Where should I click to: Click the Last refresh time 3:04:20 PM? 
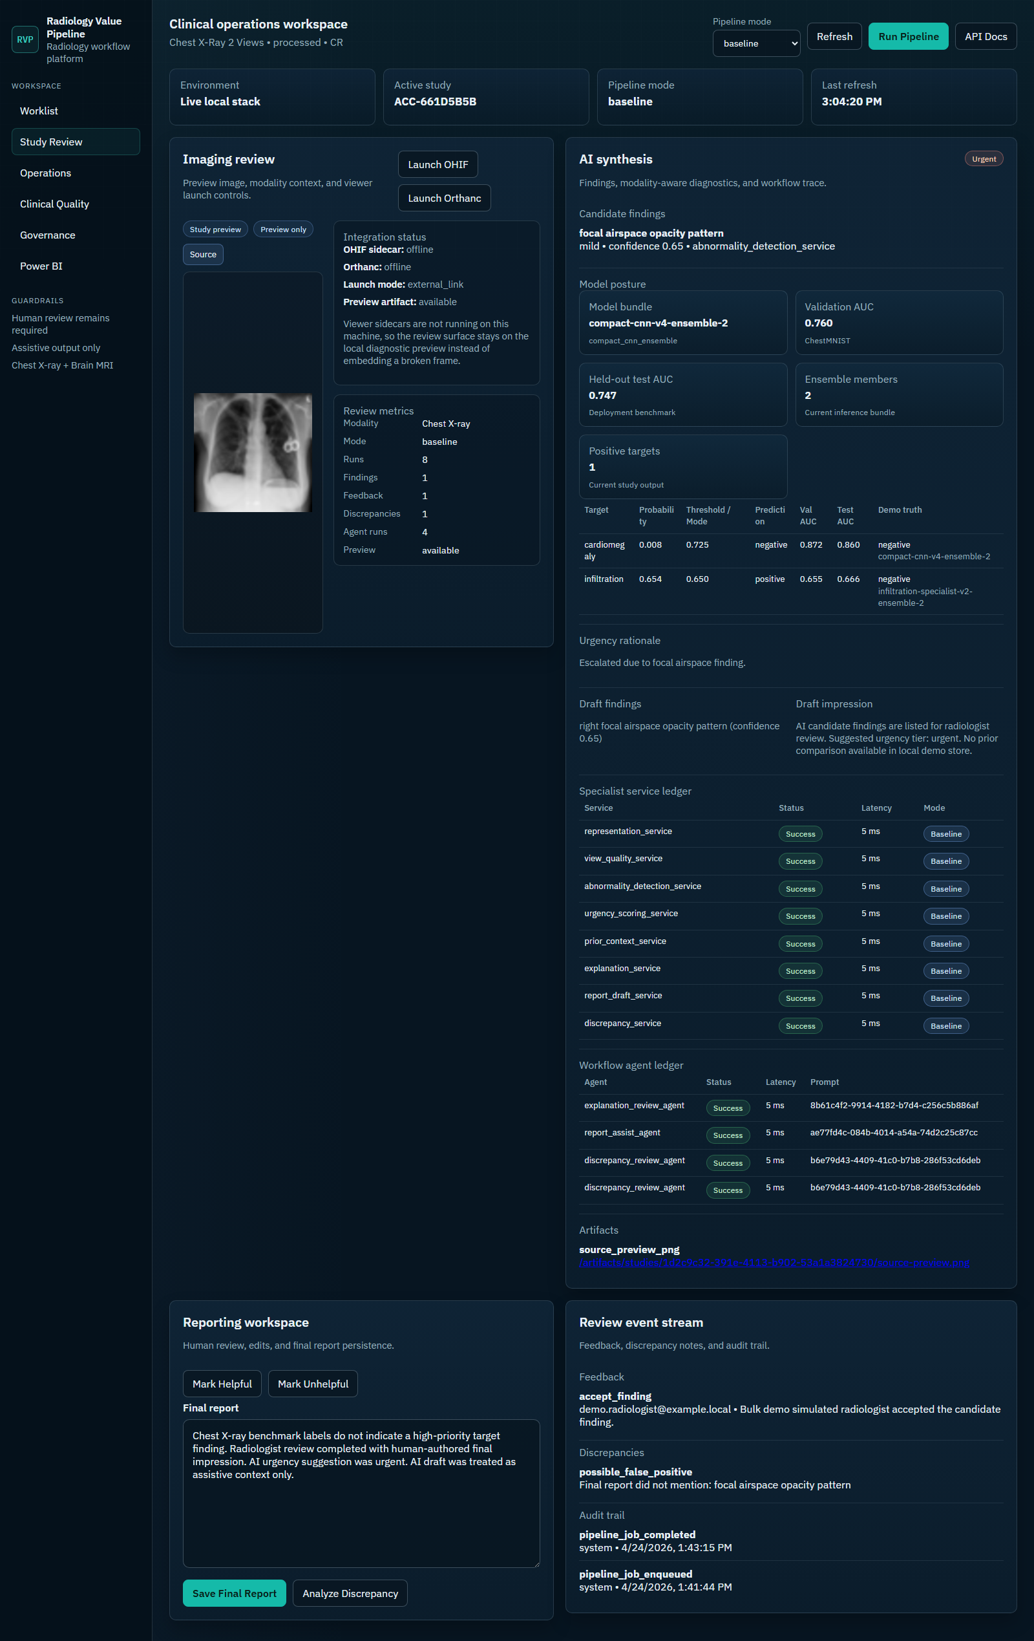pyautogui.click(x=852, y=102)
